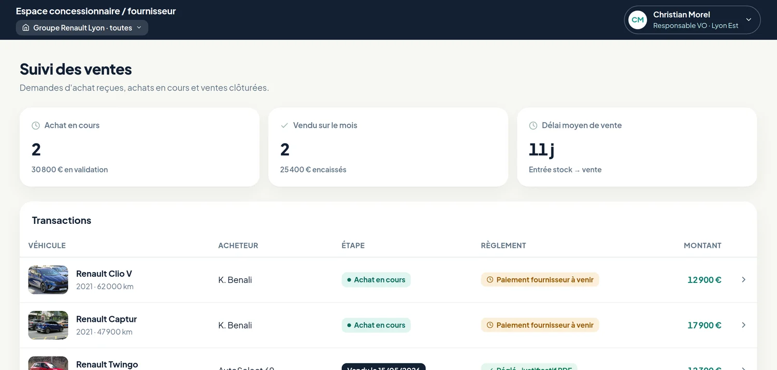The height and width of the screenshot is (370, 777).
Task: Click the Transactions section heading
Action: pos(62,220)
